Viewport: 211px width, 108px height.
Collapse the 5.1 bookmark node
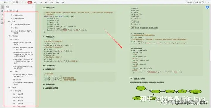click(x=10, y=39)
